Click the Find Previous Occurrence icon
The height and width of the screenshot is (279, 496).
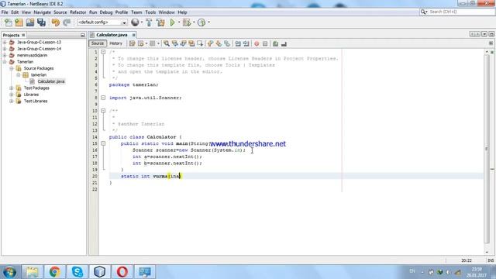(x=175, y=43)
